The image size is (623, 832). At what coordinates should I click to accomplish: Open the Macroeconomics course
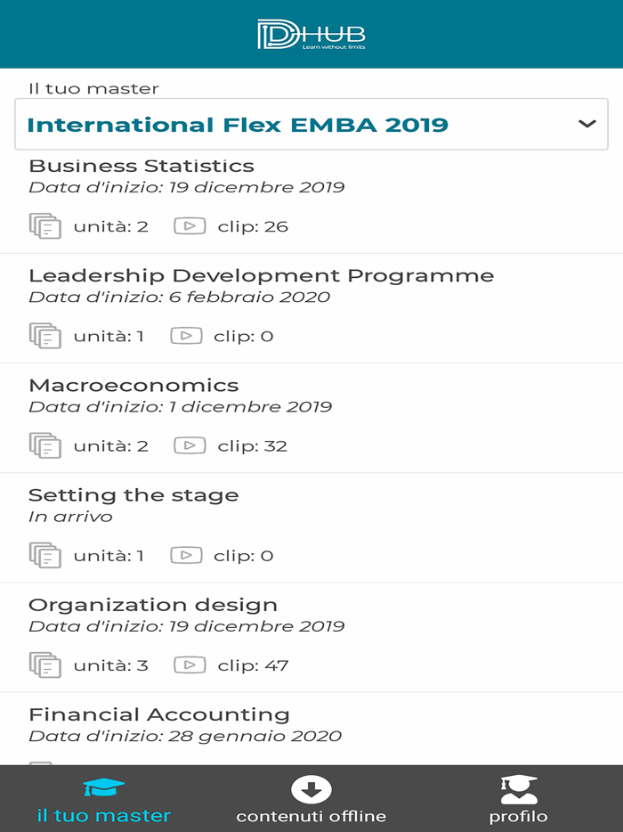coord(133,386)
